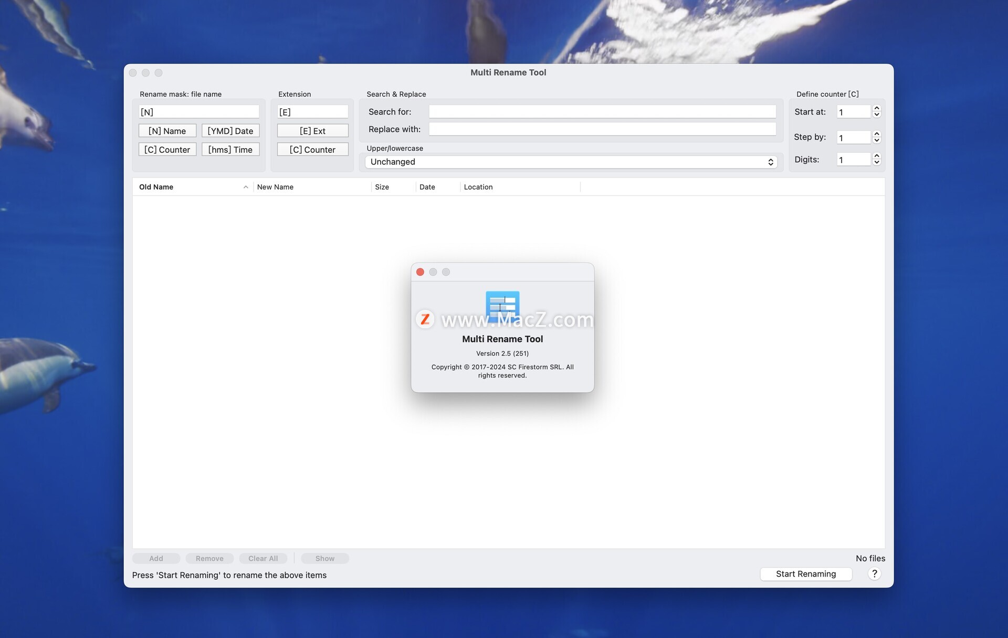Insert the [YMD] Date placeholder
The image size is (1008, 638).
click(x=230, y=131)
